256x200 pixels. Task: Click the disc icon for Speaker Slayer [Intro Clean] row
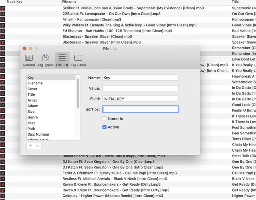(3, 42)
